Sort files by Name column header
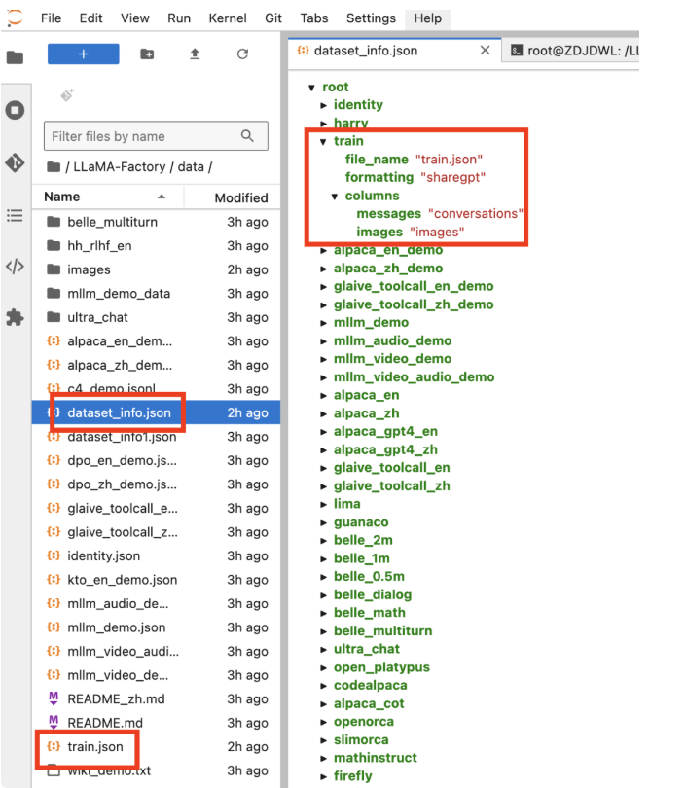Screen dimensions: 686x788 point(107,197)
